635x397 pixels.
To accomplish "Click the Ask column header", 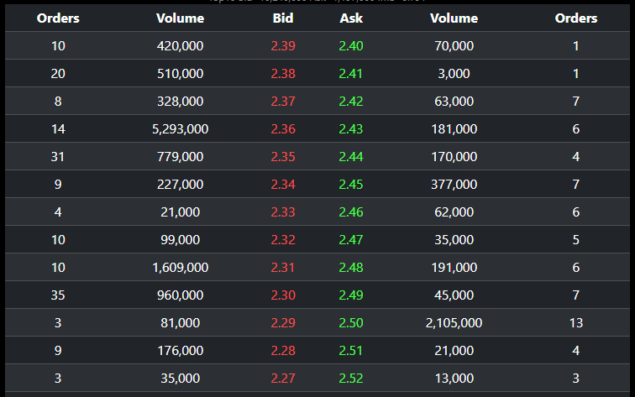I will (x=351, y=18).
